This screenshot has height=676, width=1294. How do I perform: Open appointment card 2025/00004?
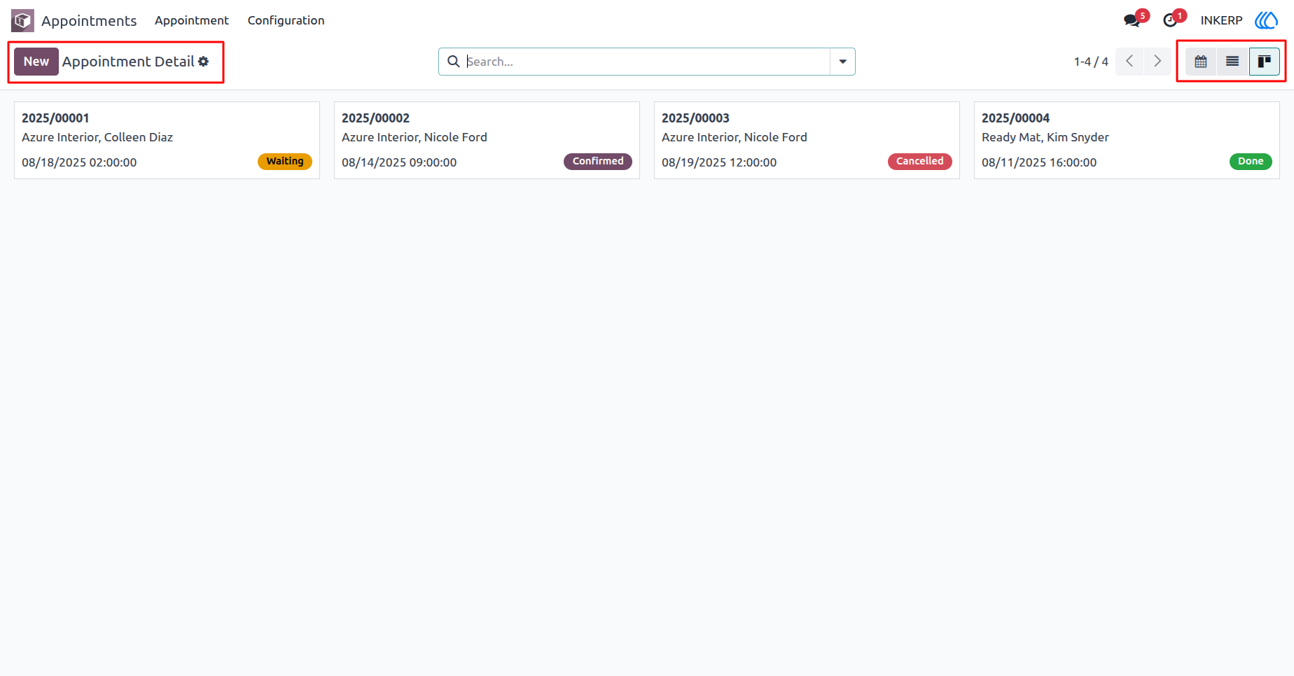(1127, 140)
